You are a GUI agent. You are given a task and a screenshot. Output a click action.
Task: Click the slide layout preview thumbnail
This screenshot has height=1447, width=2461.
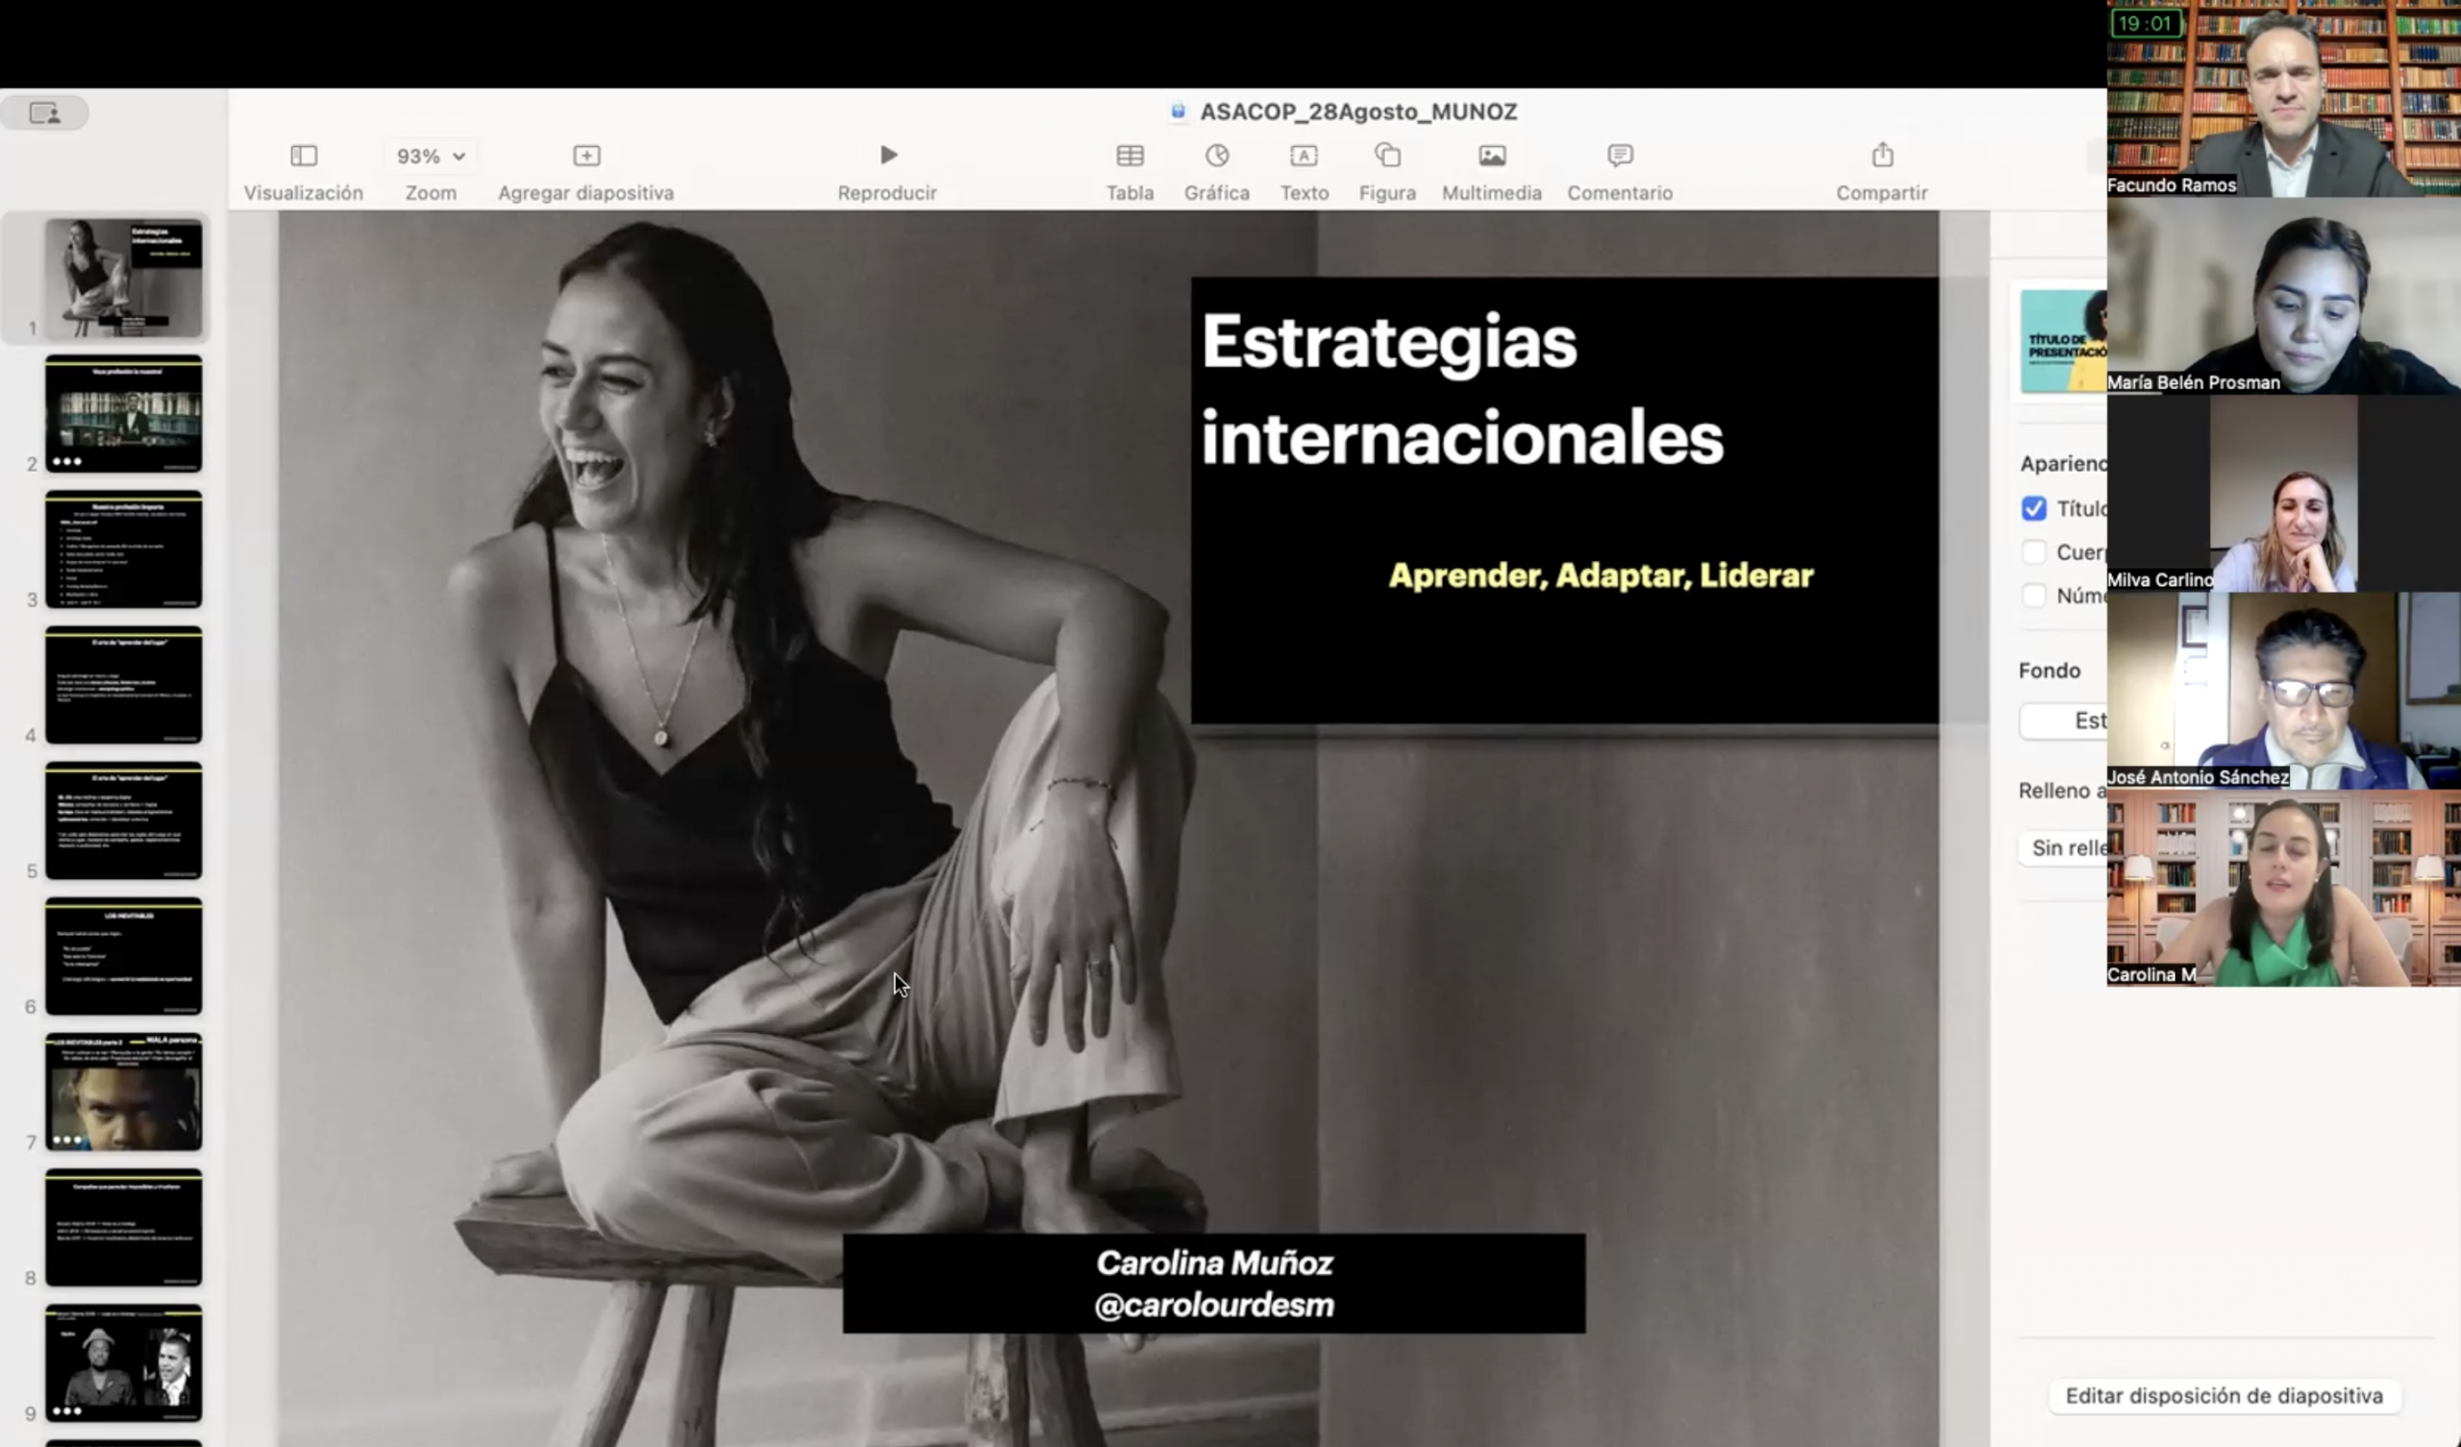(2064, 342)
